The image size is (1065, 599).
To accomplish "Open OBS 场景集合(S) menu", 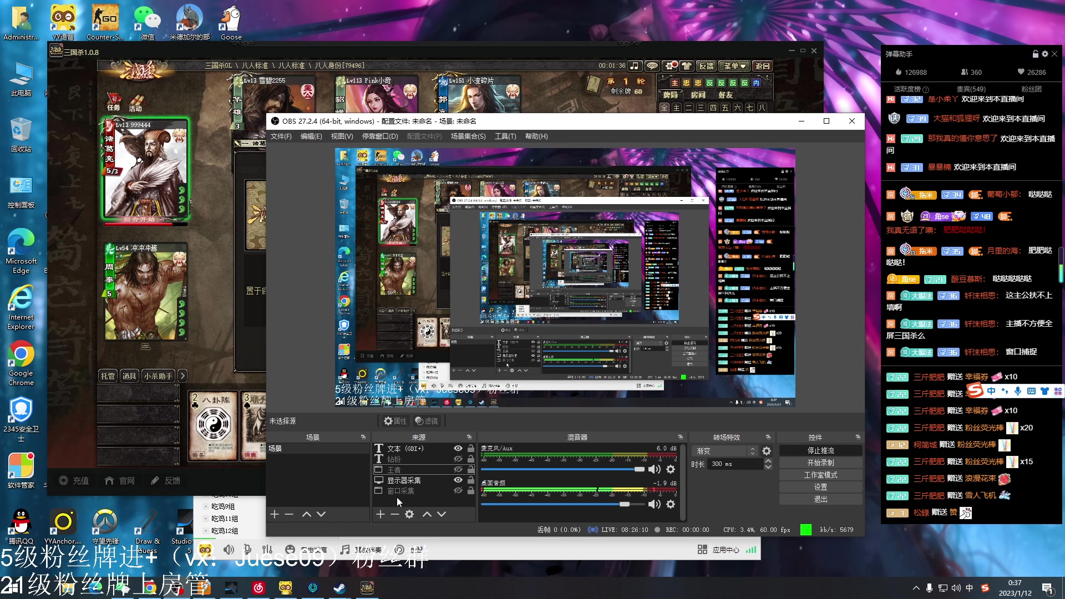I will click(468, 136).
